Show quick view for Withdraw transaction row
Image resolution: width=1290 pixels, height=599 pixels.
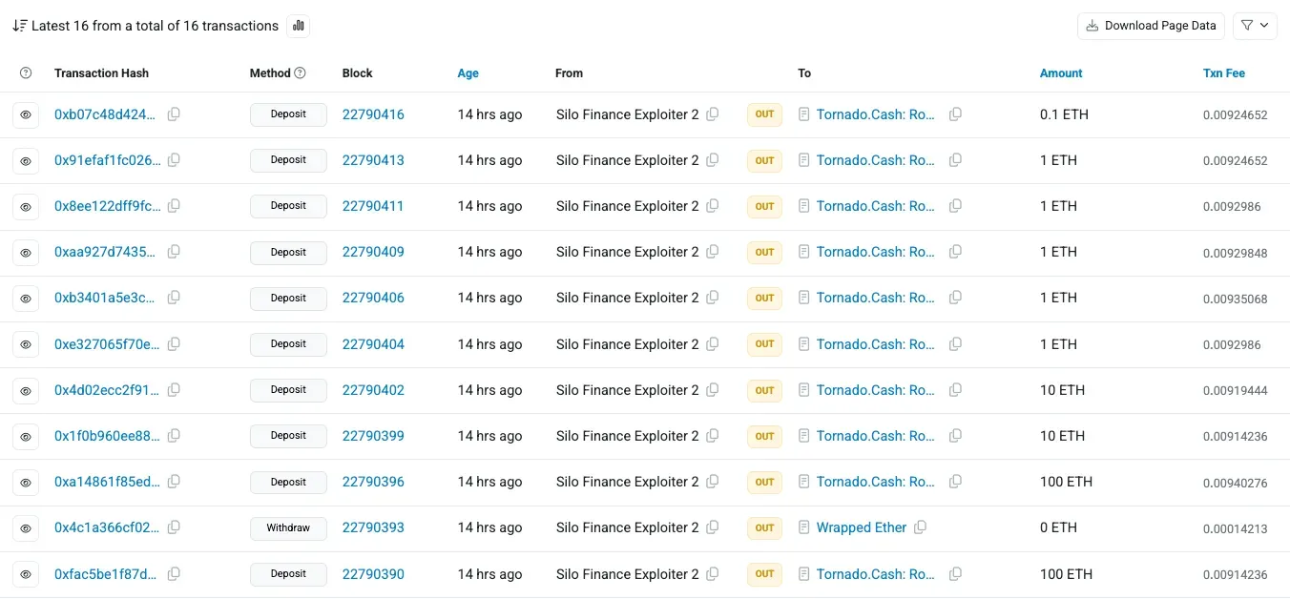pos(26,527)
